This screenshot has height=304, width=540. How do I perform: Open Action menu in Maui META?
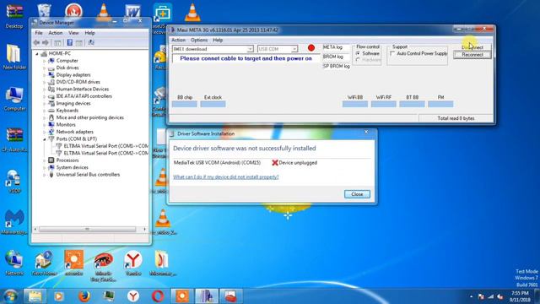click(178, 40)
